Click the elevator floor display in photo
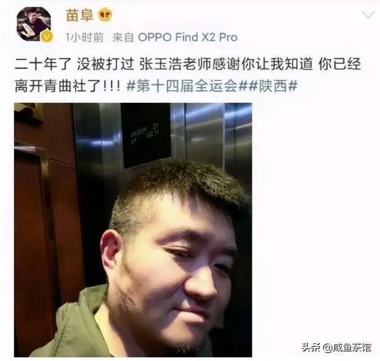Image resolution: width=380 pixels, height=361 pixels. pyautogui.click(x=146, y=135)
